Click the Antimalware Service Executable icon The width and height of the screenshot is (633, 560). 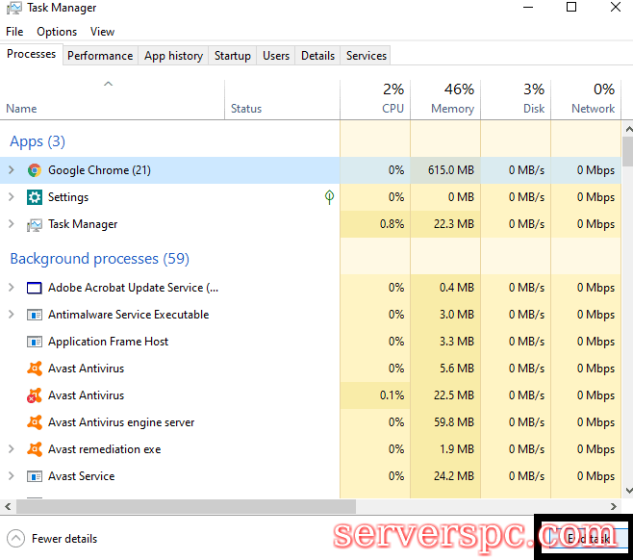[35, 315]
